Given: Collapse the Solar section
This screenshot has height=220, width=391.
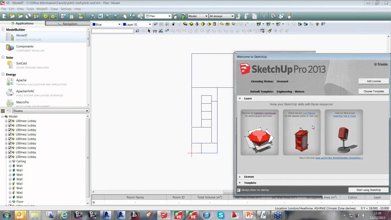Looking at the screenshot, I should (x=3, y=57).
